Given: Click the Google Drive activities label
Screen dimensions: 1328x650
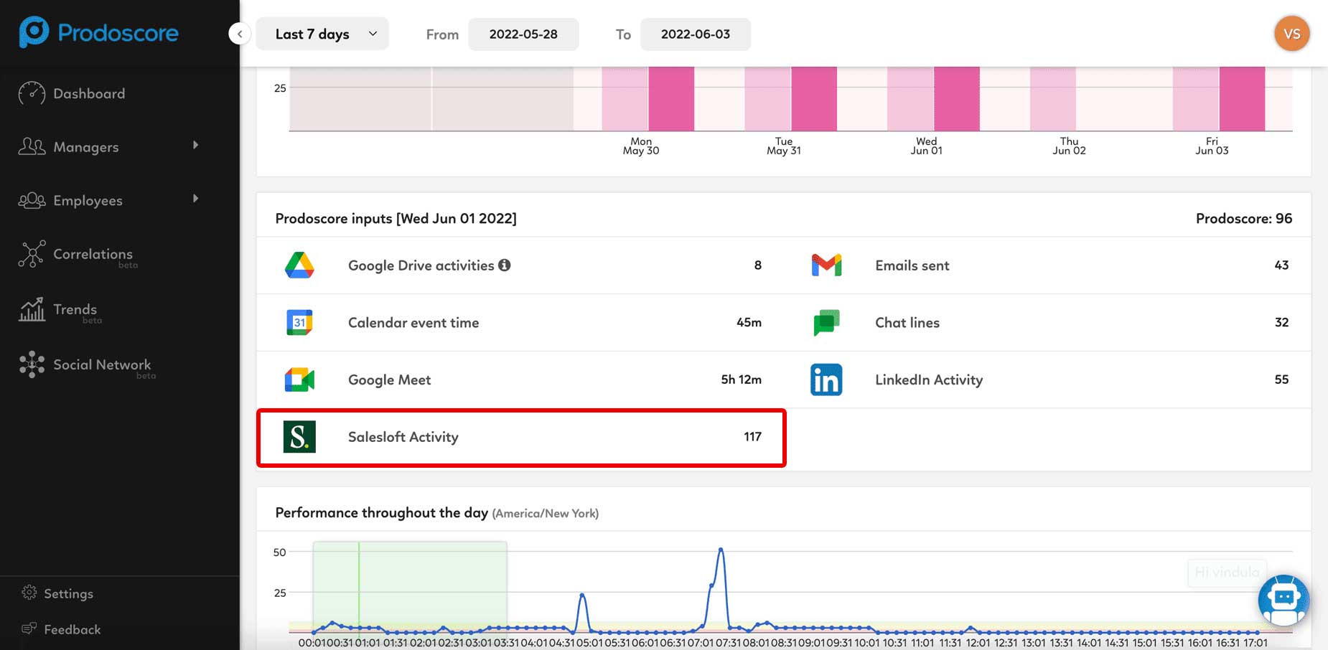Looking at the screenshot, I should point(421,265).
